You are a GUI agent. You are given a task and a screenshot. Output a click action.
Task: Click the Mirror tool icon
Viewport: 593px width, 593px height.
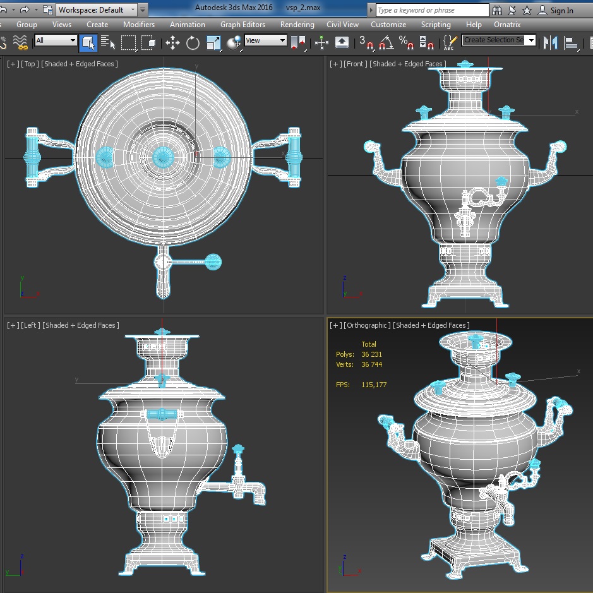click(551, 42)
